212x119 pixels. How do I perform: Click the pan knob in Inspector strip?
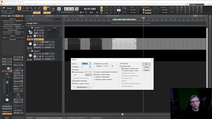[x=7, y=74]
